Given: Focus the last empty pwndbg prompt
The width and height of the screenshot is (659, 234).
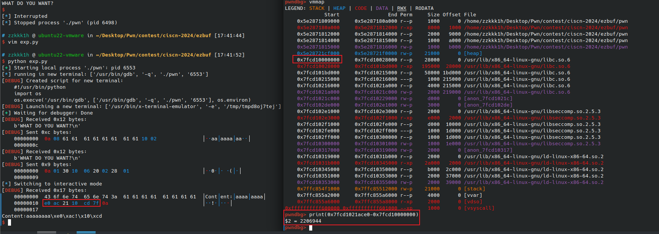Looking at the screenshot, I should click(310, 228).
